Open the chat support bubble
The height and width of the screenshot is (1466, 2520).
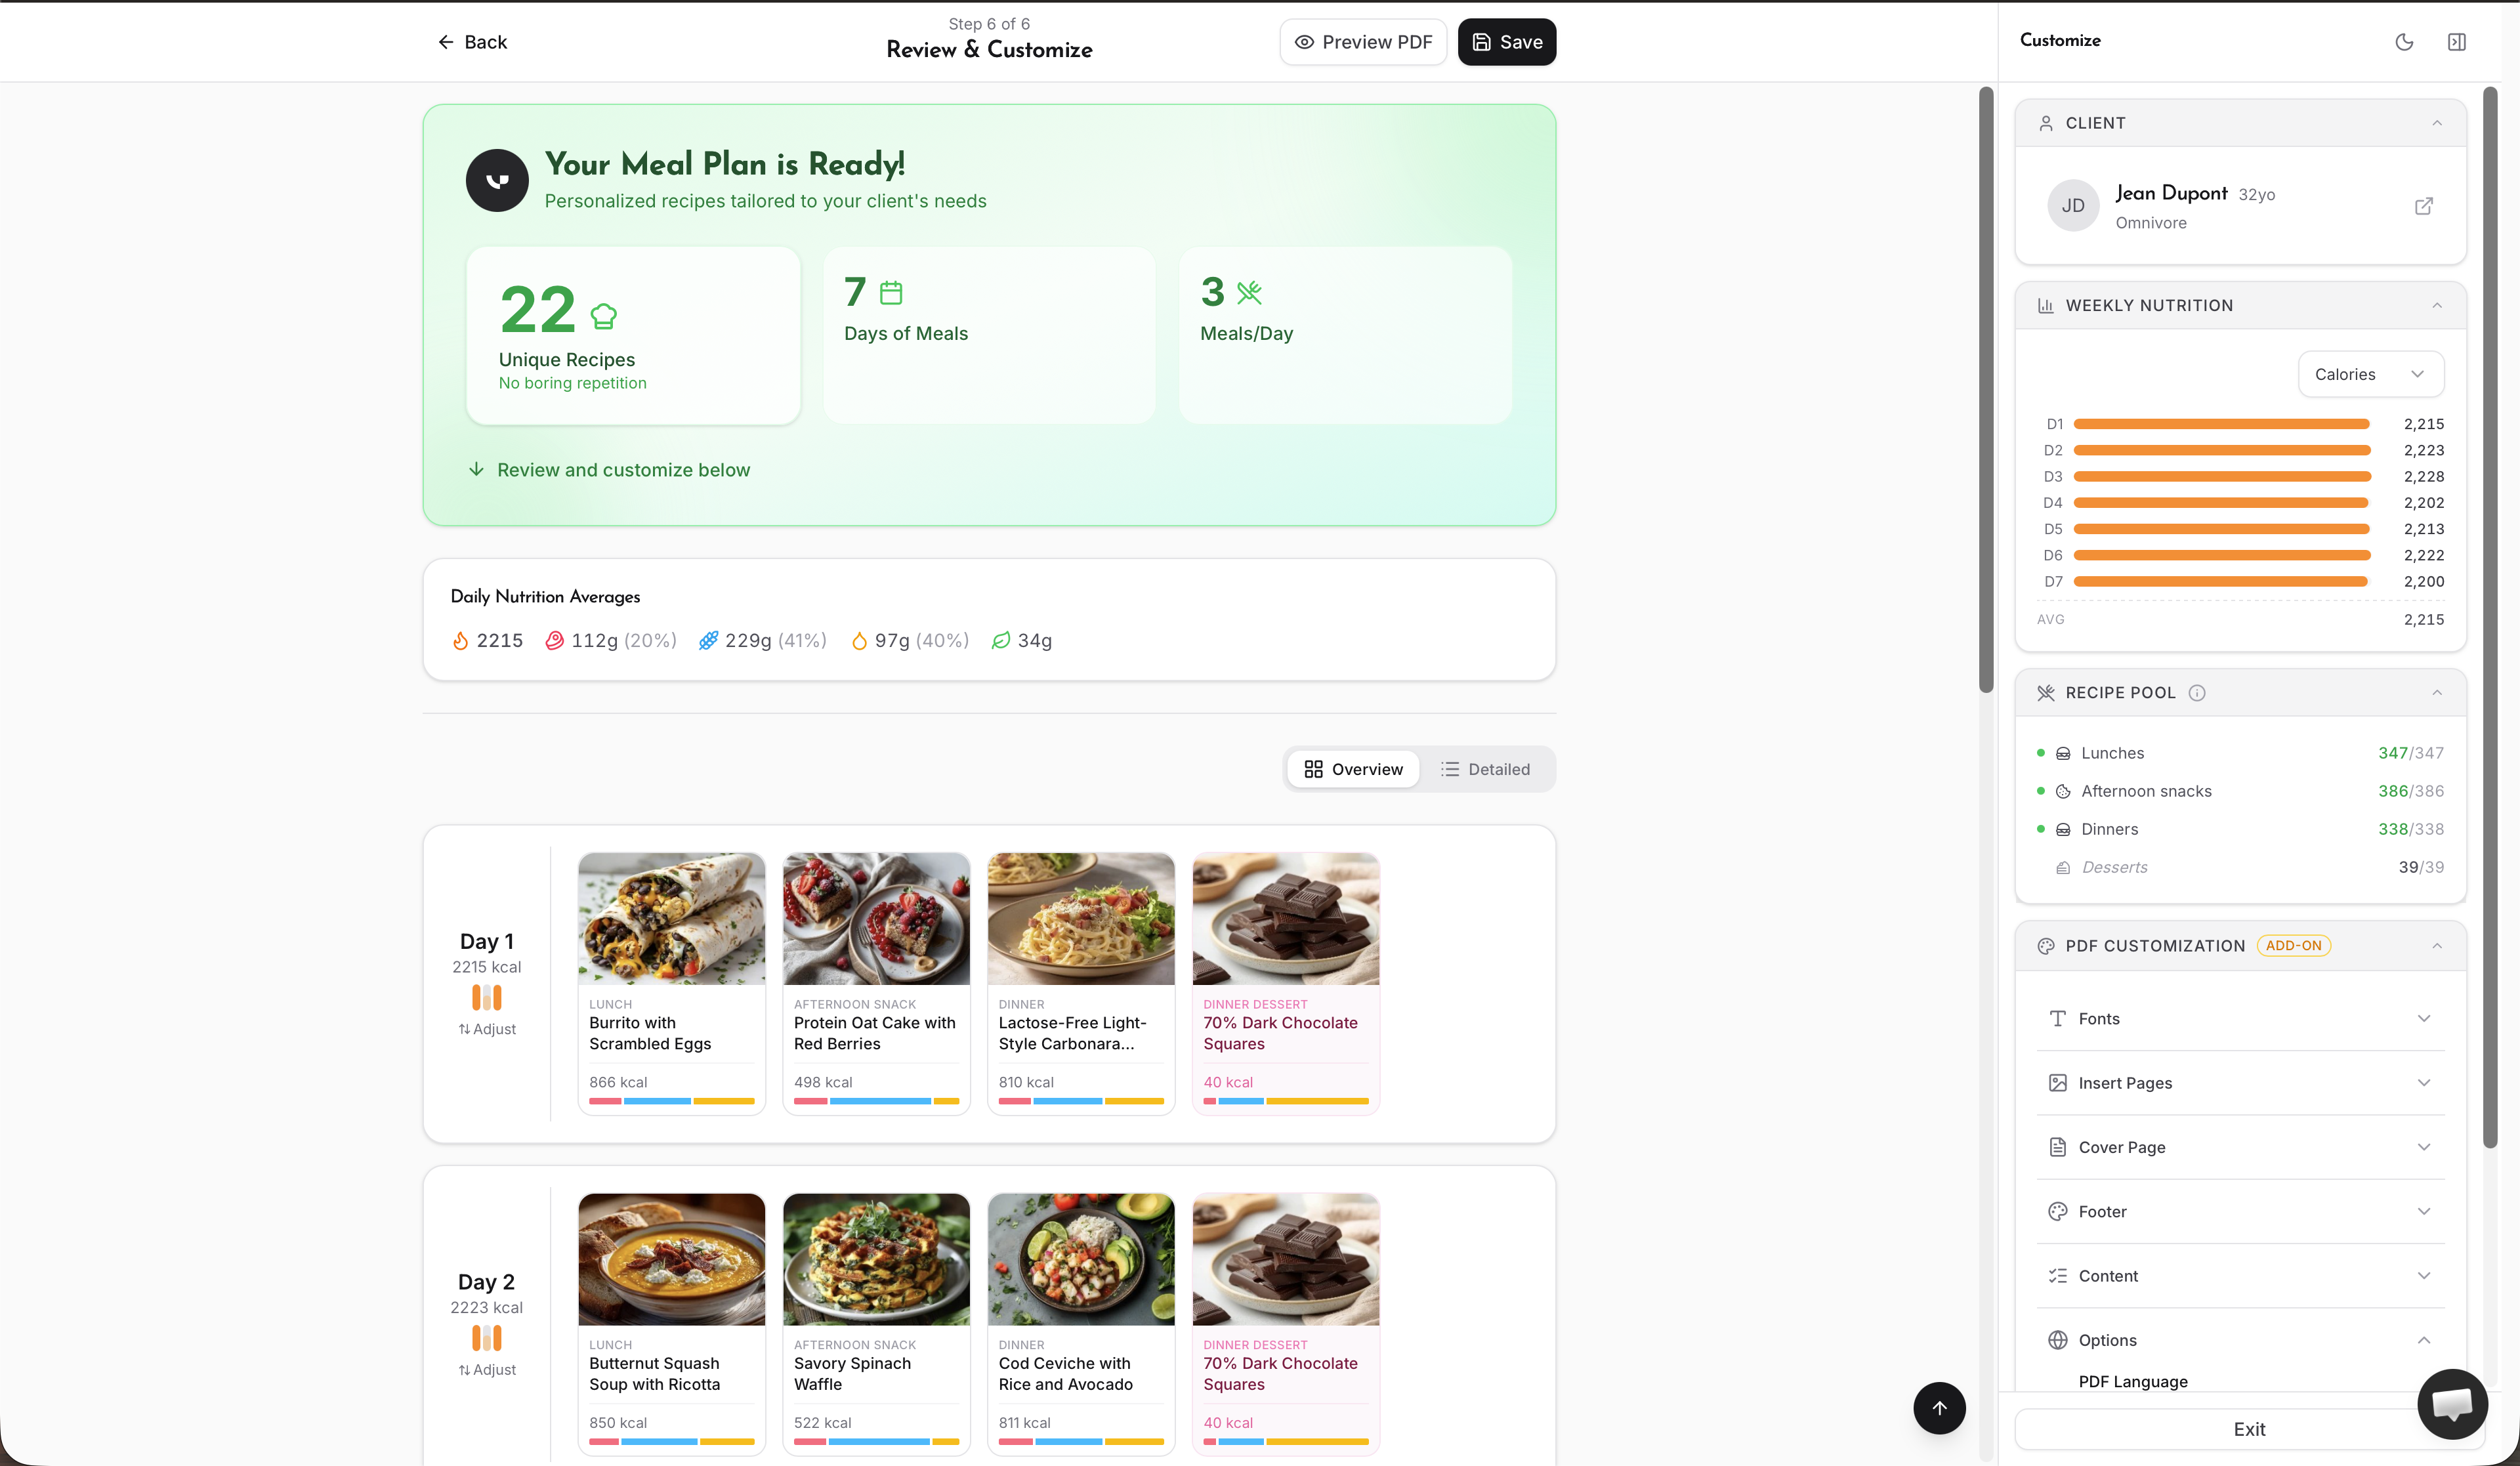coord(2452,1404)
